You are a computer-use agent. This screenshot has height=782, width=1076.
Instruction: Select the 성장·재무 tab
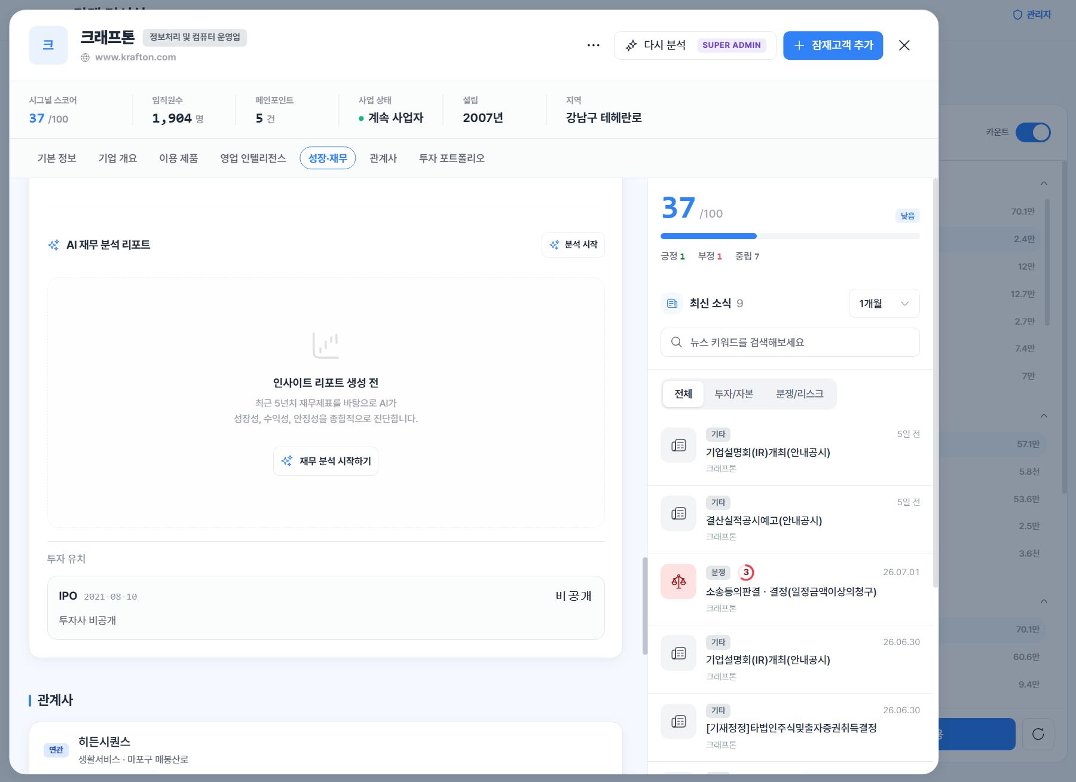pyautogui.click(x=328, y=158)
